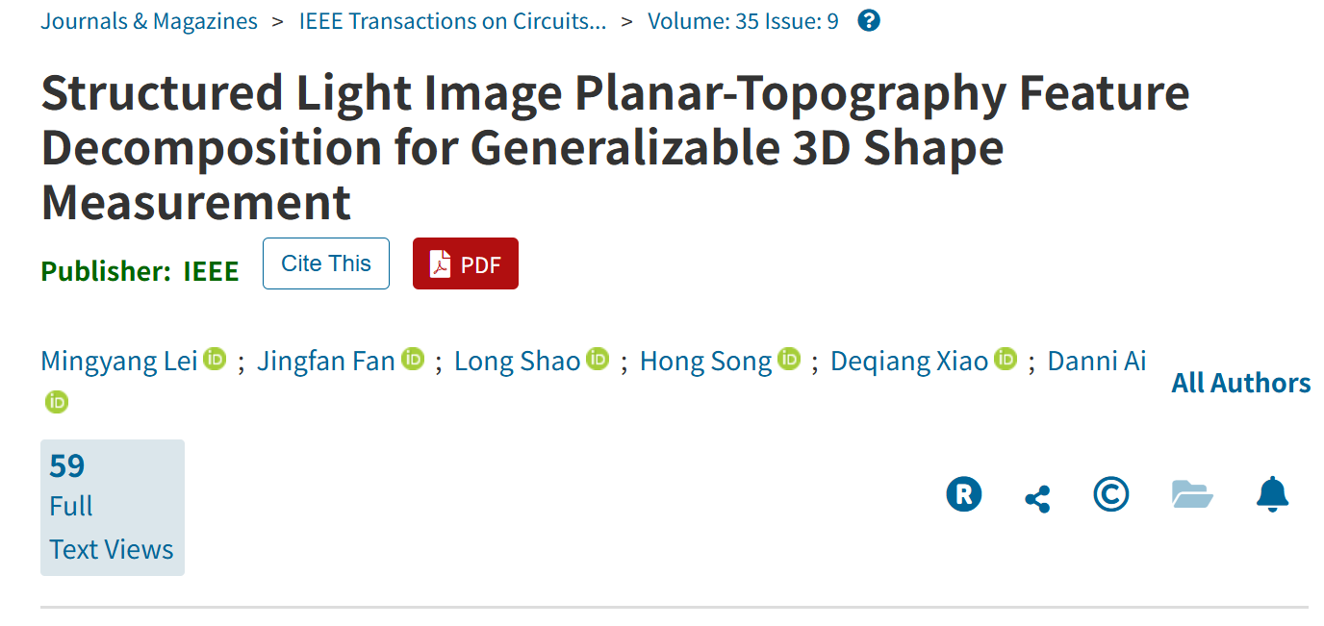Viewport: 1324px width, 626px height.
Task: Click the help question mark icon
Action: pyautogui.click(x=868, y=20)
